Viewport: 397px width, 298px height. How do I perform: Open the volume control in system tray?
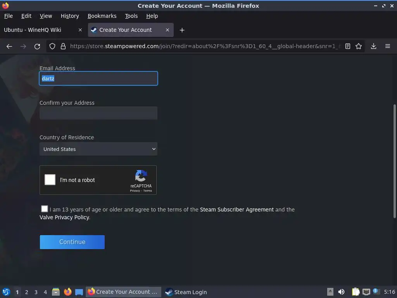(x=341, y=292)
